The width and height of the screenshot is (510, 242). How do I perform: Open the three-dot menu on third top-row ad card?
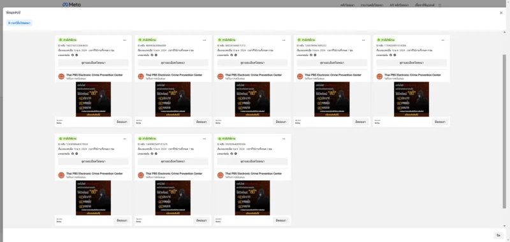[284, 40]
